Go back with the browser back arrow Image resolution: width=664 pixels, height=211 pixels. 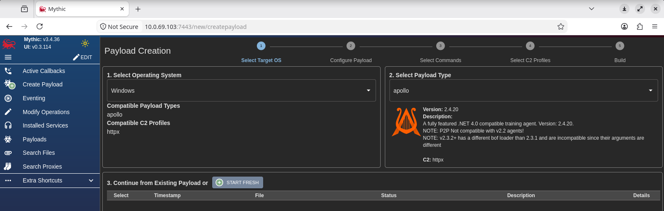(9, 26)
